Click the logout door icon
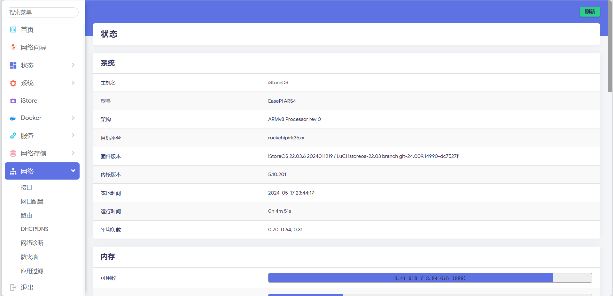The height and width of the screenshot is (296, 613). pos(13,287)
